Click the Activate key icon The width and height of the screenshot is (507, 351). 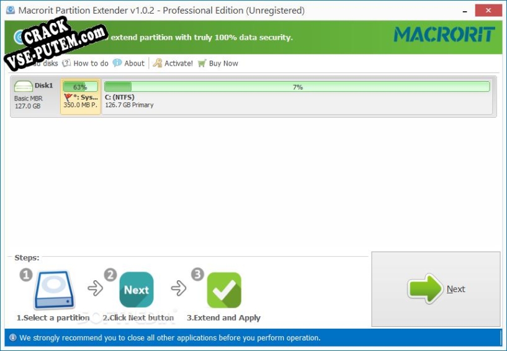coord(158,63)
